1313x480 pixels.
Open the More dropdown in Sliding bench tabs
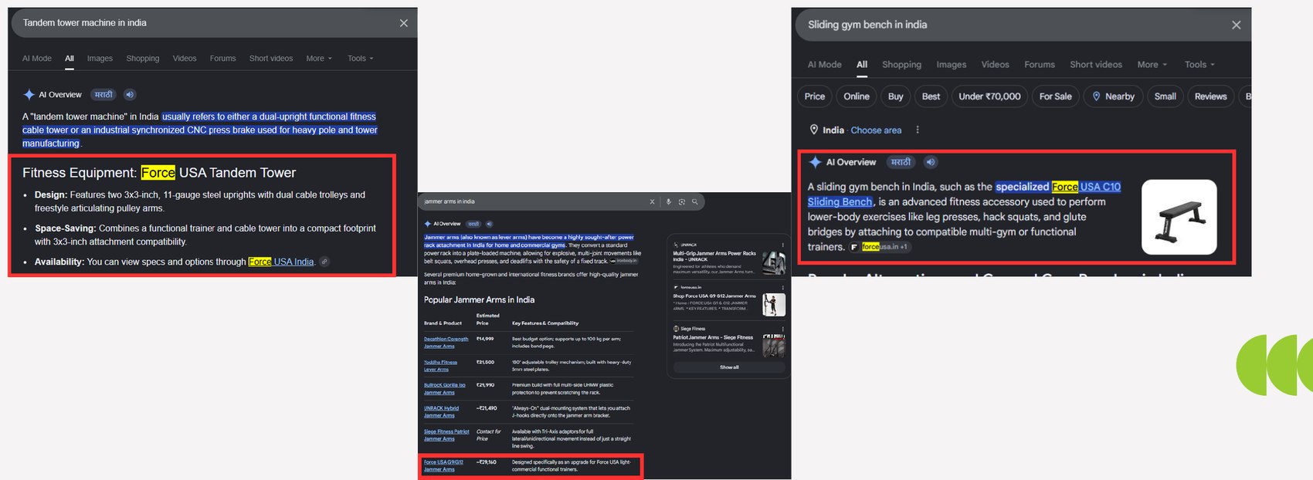tap(1152, 65)
